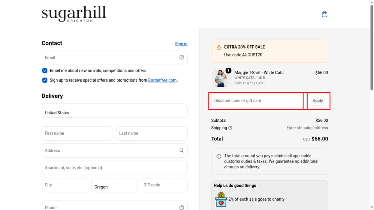Image resolution: width=374 pixels, height=210 pixels.
Task: Click the Shipping info question icon
Action: pyautogui.click(x=230, y=128)
